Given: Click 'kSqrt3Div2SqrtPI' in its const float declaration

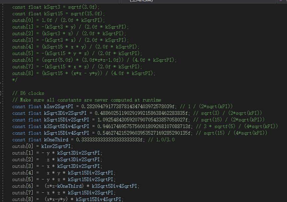Looking at the screenshot, I should click(x=65, y=113).
